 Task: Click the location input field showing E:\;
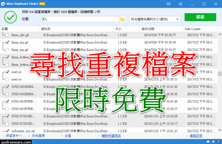(x=81, y=19)
